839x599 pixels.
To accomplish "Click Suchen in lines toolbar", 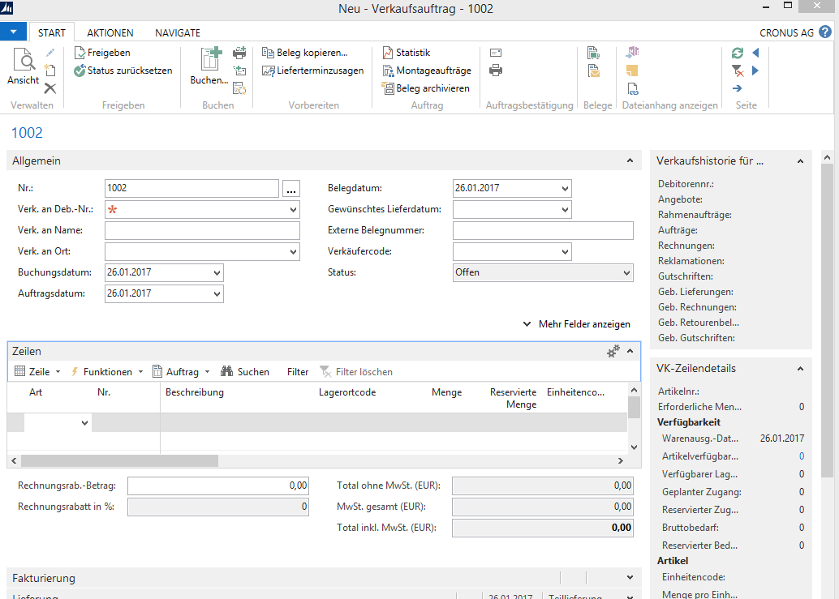I will [245, 371].
